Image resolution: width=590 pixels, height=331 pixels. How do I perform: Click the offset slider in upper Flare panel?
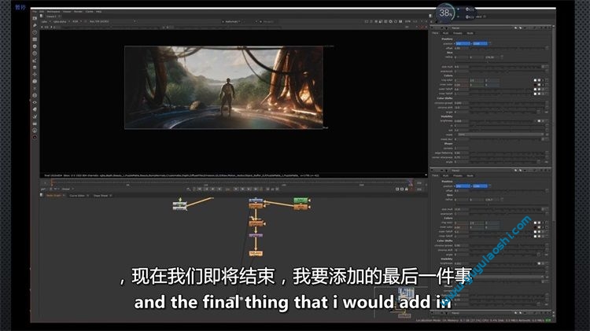coord(507,48)
